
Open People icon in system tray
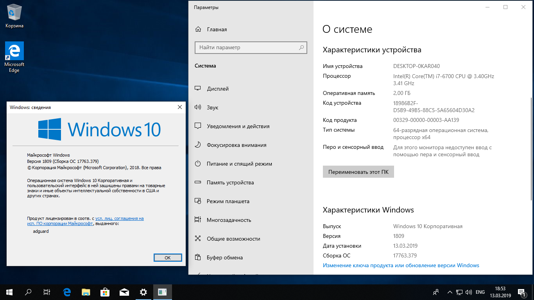tap(436, 292)
